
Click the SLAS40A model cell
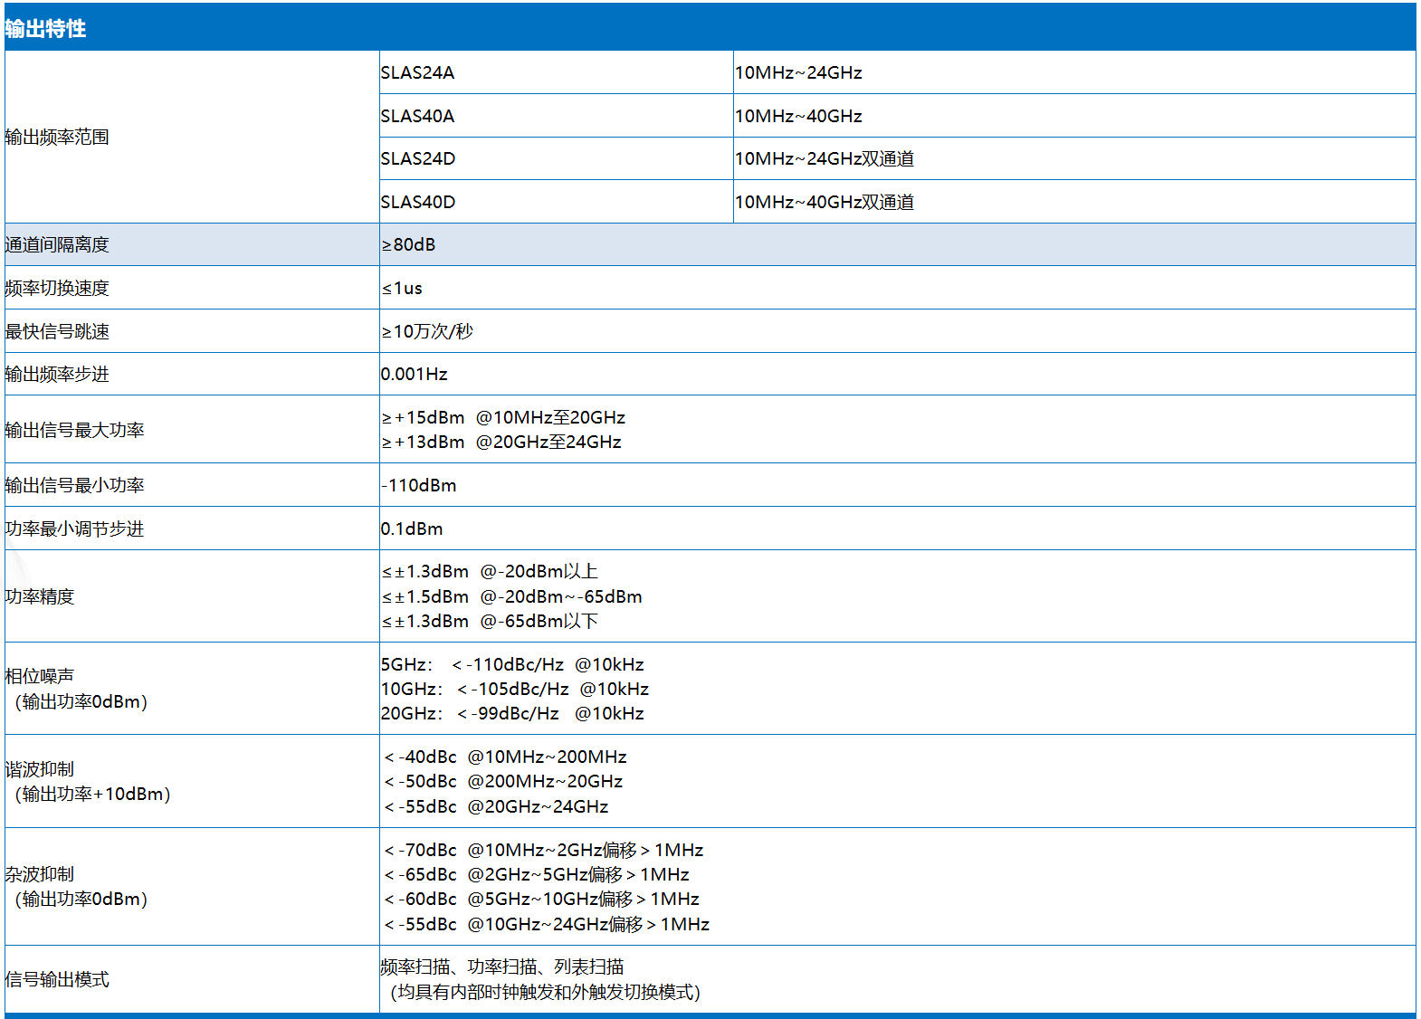tap(418, 116)
